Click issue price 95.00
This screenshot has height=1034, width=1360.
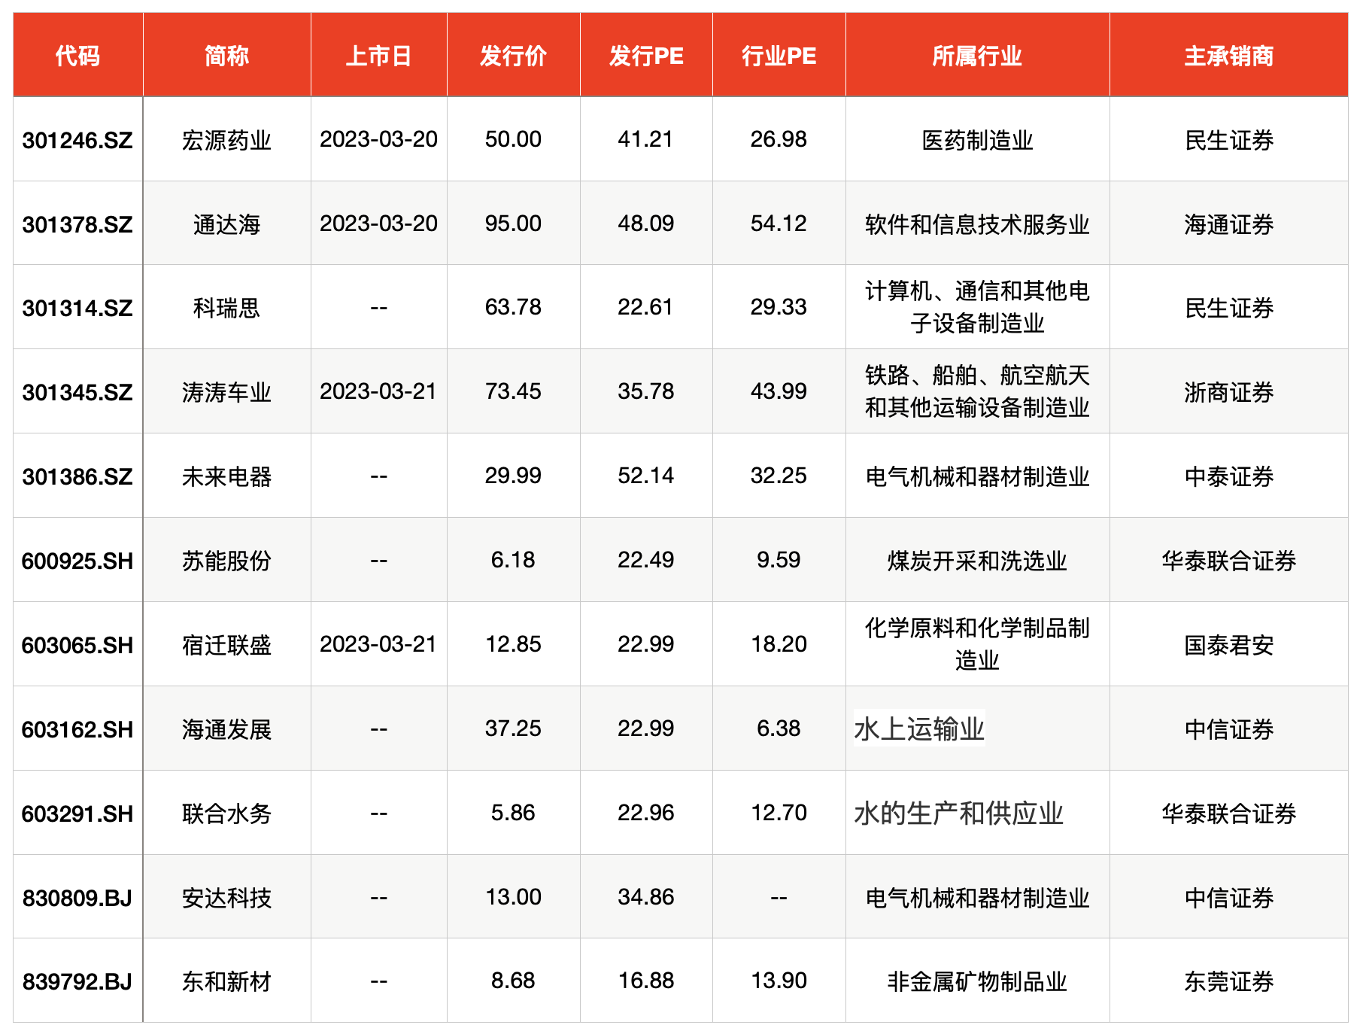513,224
